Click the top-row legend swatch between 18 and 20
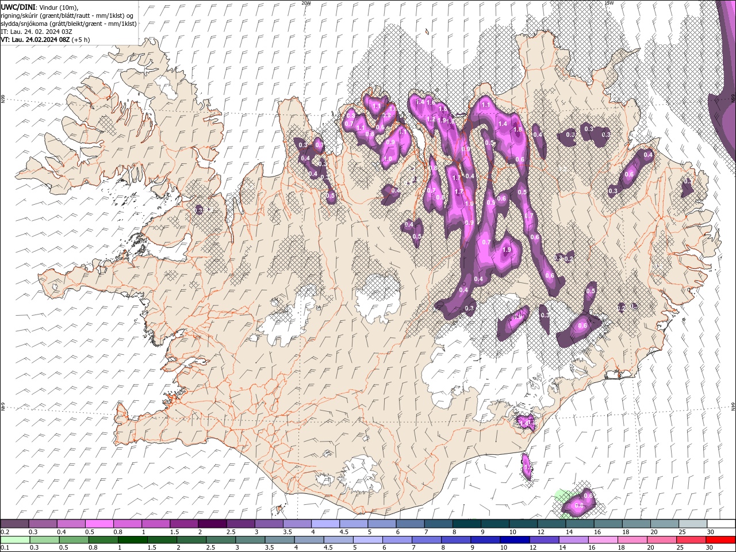This screenshot has width=736, height=552. click(x=636, y=523)
